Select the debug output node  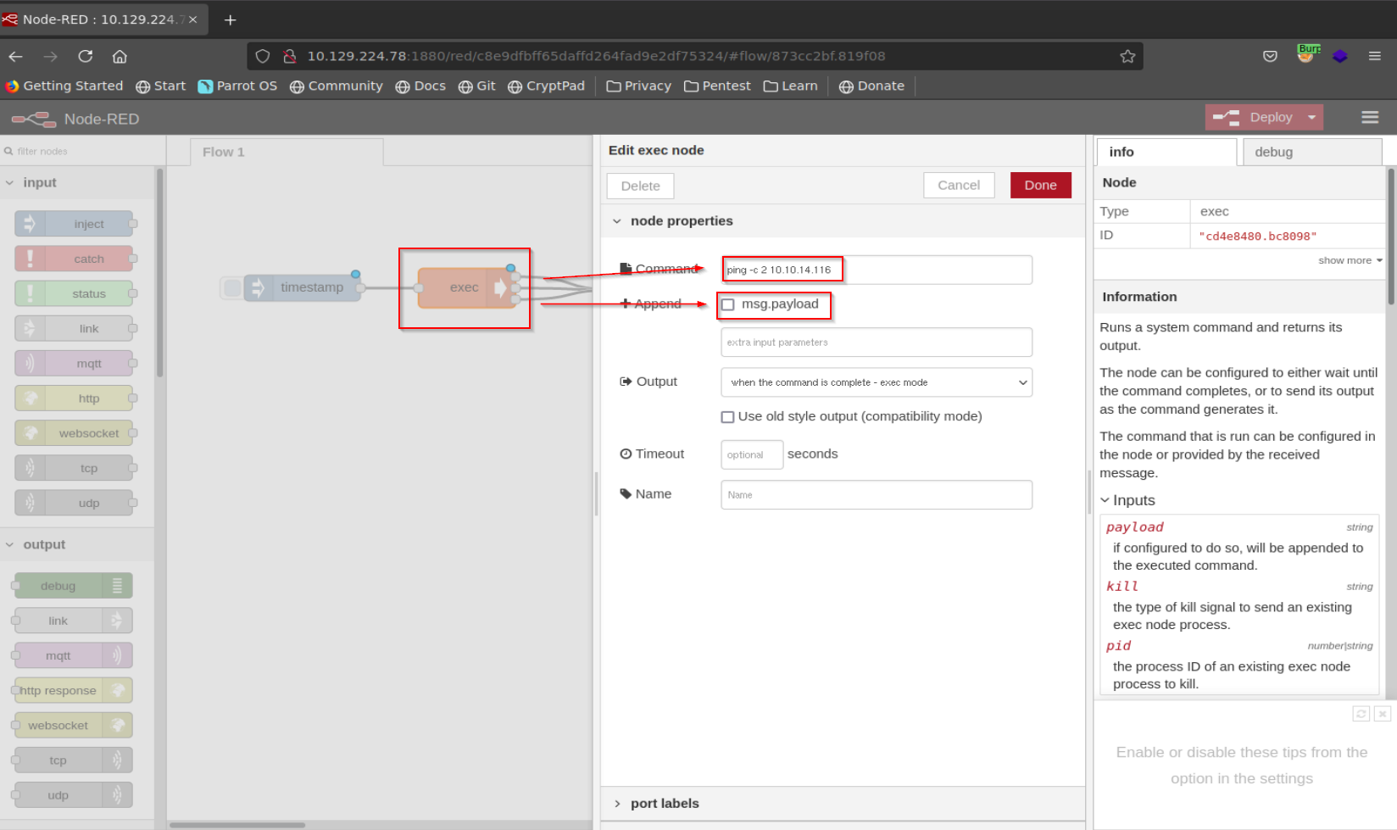[x=74, y=586]
